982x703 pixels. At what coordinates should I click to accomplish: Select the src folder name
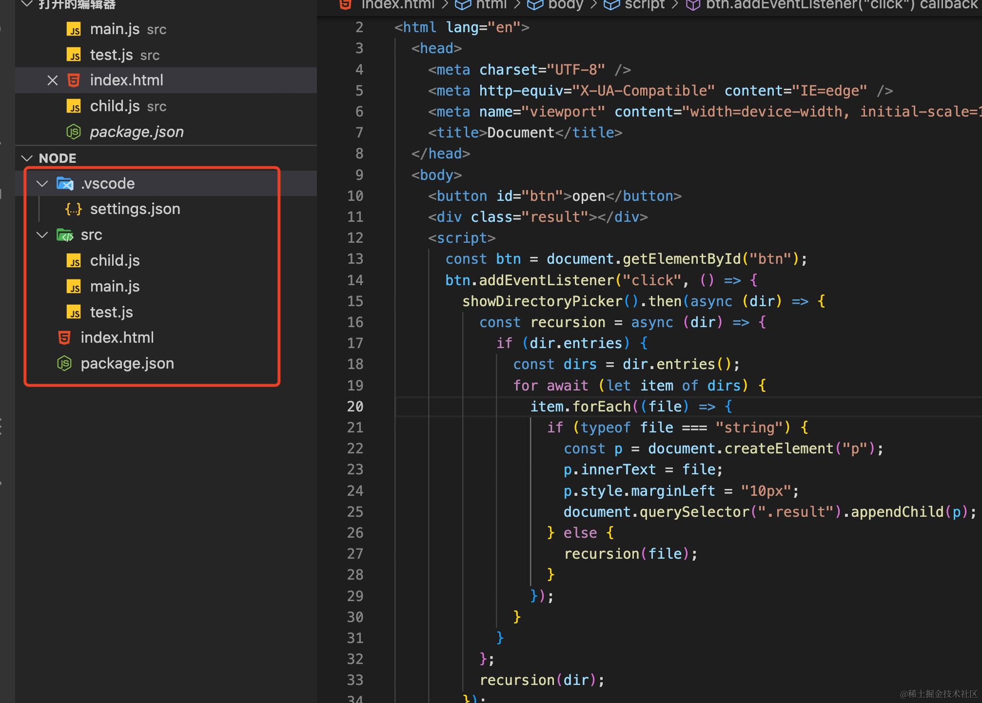coord(92,235)
